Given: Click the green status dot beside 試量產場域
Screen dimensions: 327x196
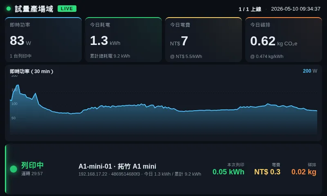Looking at the screenshot, I should pos(9,9).
